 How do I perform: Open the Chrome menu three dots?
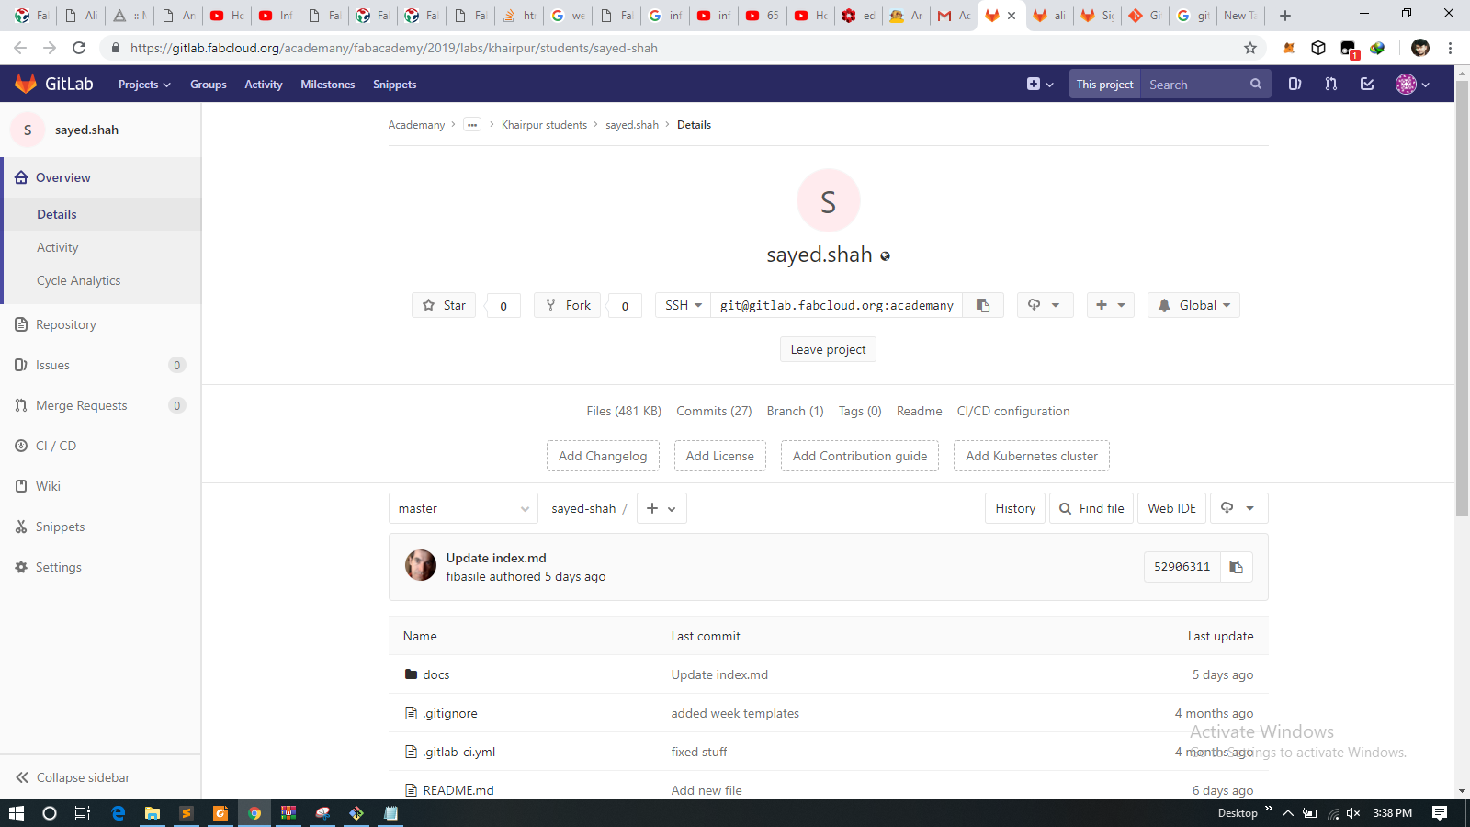[x=1451, y=48]
